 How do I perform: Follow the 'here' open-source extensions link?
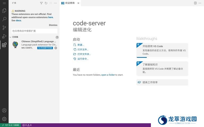(51, 17)
